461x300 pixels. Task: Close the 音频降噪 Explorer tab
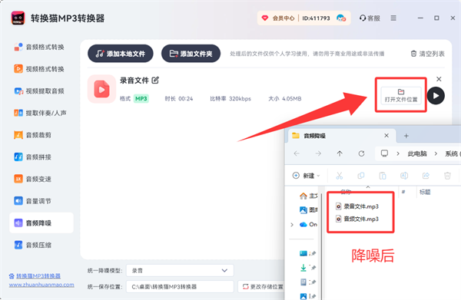coord(386,135)
